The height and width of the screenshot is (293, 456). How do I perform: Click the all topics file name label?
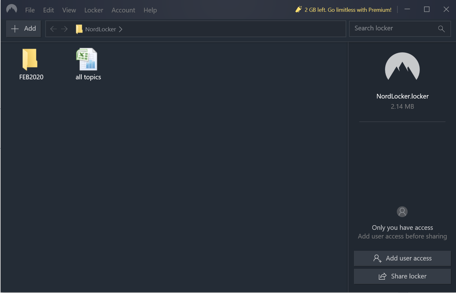pyautogui.click(x=88, y=77)
